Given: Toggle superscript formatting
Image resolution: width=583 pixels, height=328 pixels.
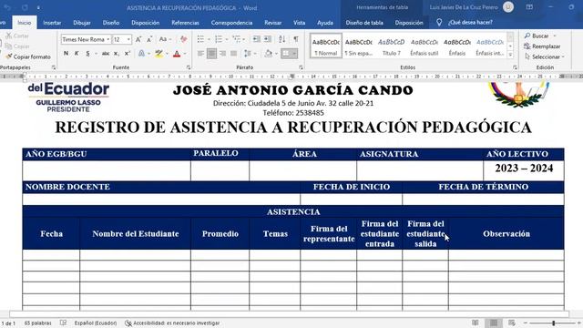Looking at the screenshot, I should pyautogui.click(x=128, y=54).
